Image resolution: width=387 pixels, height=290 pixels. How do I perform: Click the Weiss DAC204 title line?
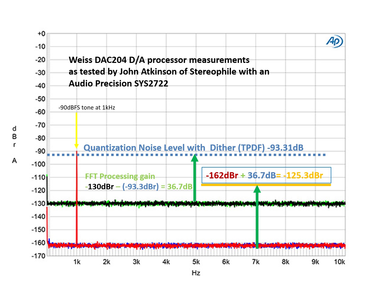(x=159, y=60)
